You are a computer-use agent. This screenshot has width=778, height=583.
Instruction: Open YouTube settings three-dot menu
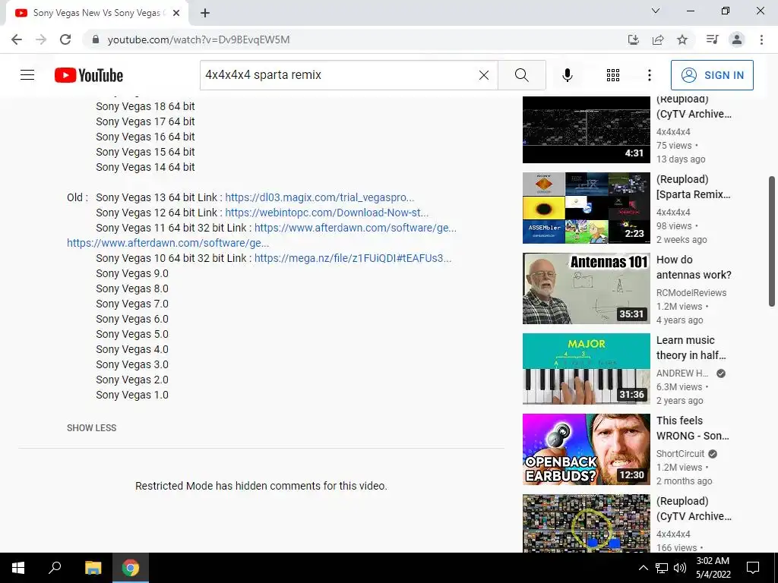click(x=649, y=75)
